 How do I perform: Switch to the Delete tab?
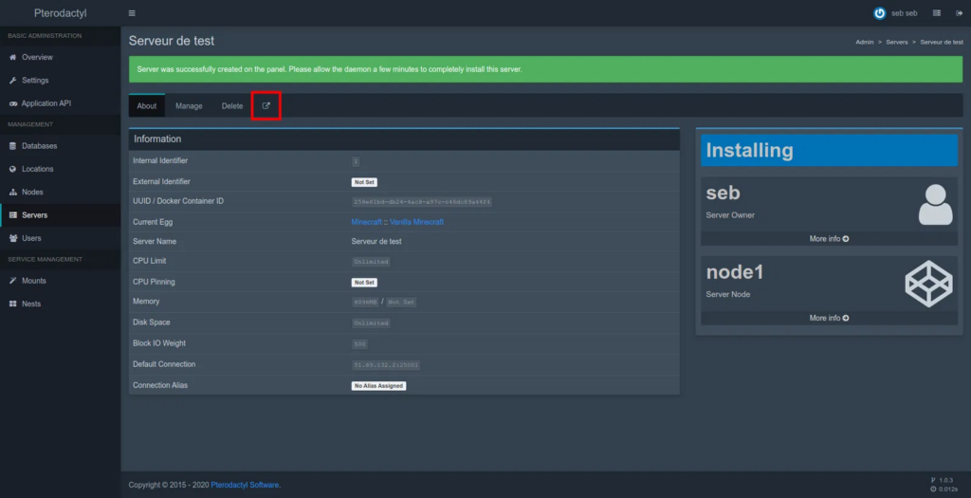[232, 106]
